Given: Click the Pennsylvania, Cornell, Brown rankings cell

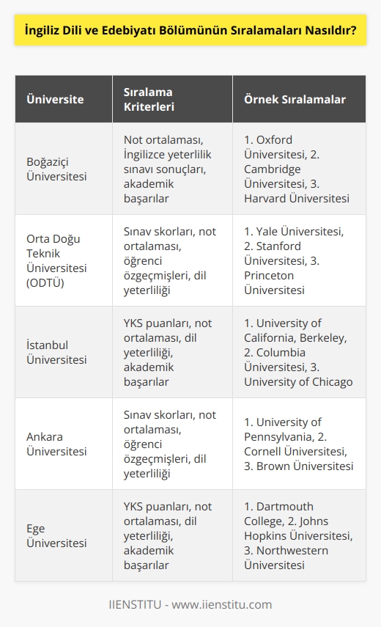Looking at the screenshot, I should (299, 444).
